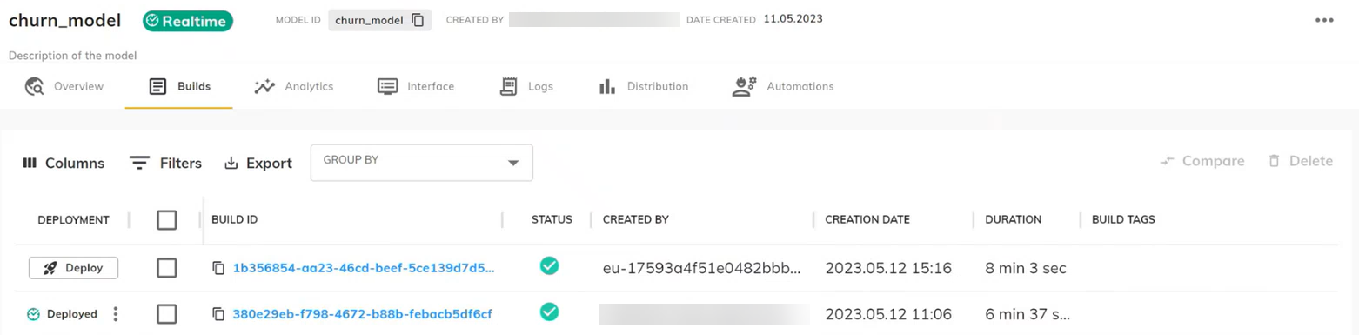
Task: Open deployment options for the Deployed build
Action: pyautogui.click(x=116, y=314)
